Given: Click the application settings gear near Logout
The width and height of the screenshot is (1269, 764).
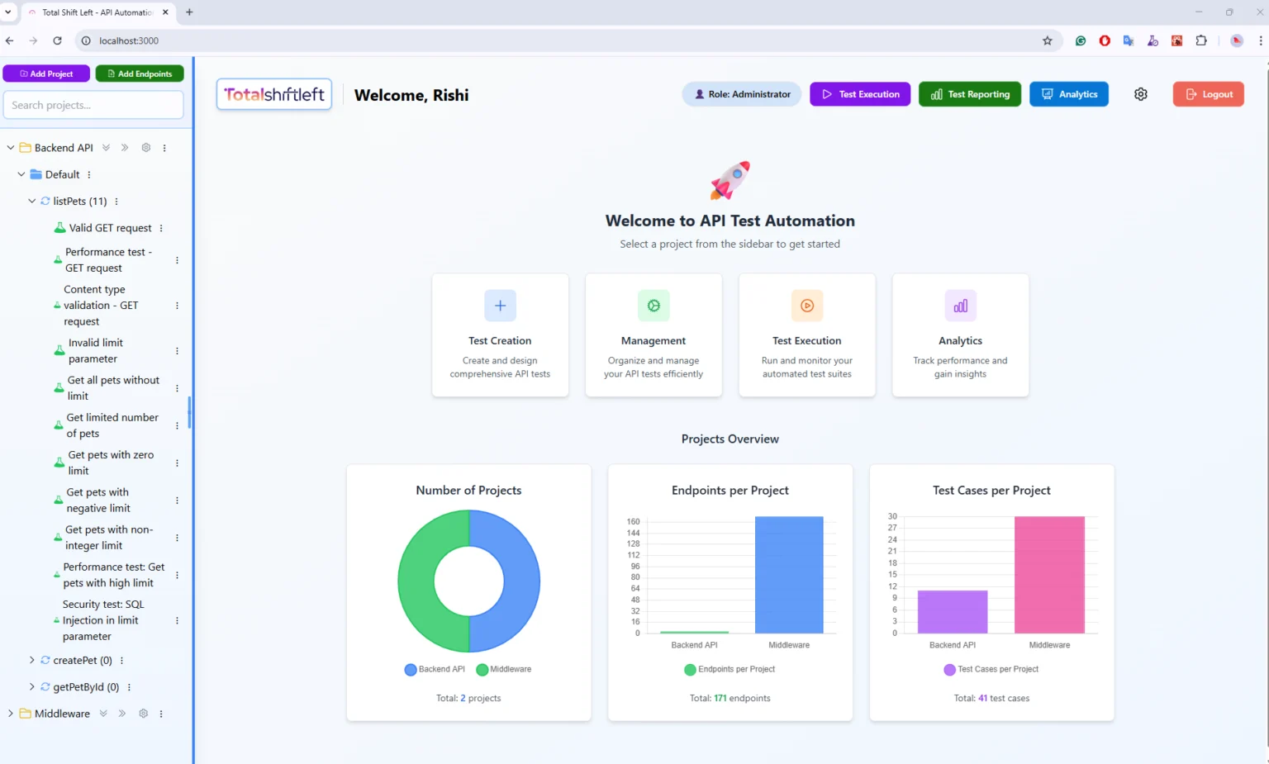Looking at the screenshot, I should (1141, 94).
